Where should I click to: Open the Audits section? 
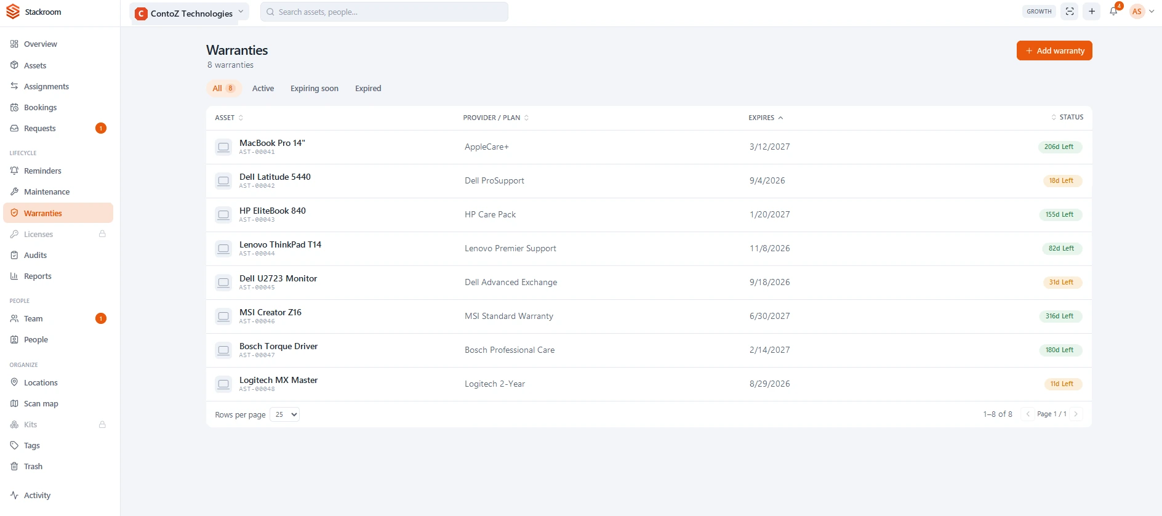pos(58,255)
